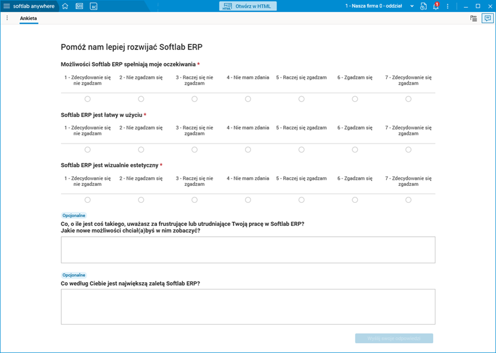This screenshot has width=496, height=353.
Task: Click the biggest advantage text box
Action: pyautogui.click(x=248, y=306)
